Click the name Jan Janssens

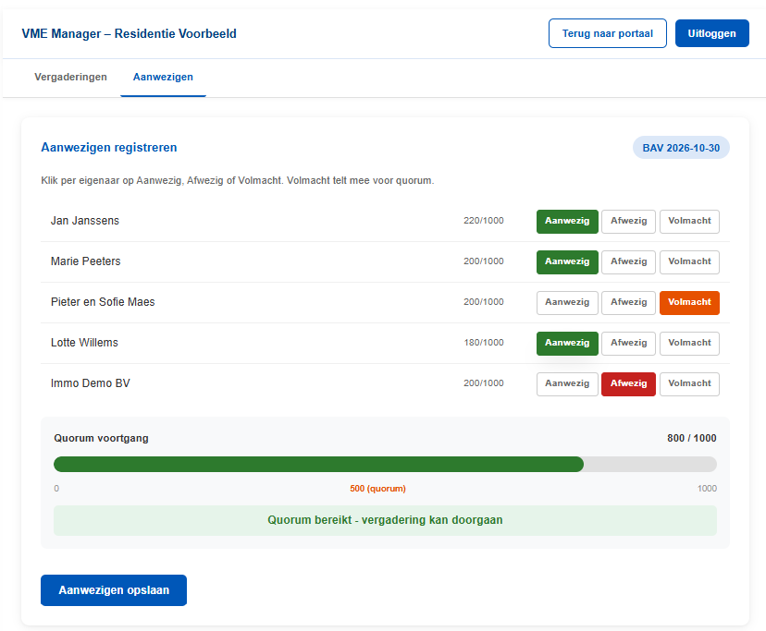(x=85, y=221)
